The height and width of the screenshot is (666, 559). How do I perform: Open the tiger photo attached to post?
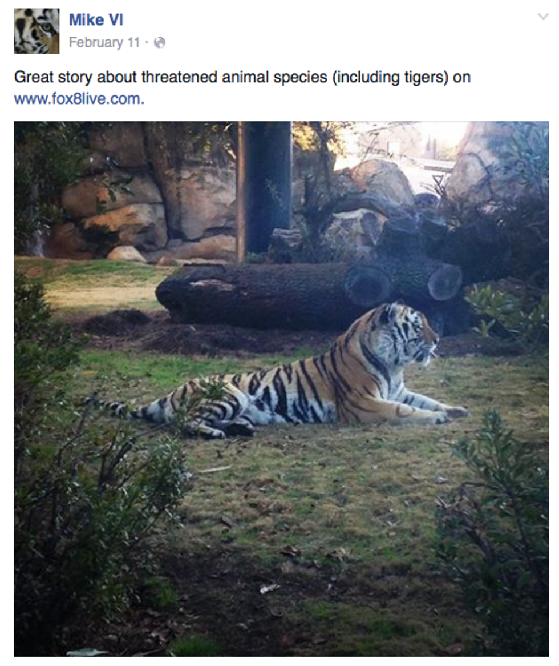click(281, 388)
